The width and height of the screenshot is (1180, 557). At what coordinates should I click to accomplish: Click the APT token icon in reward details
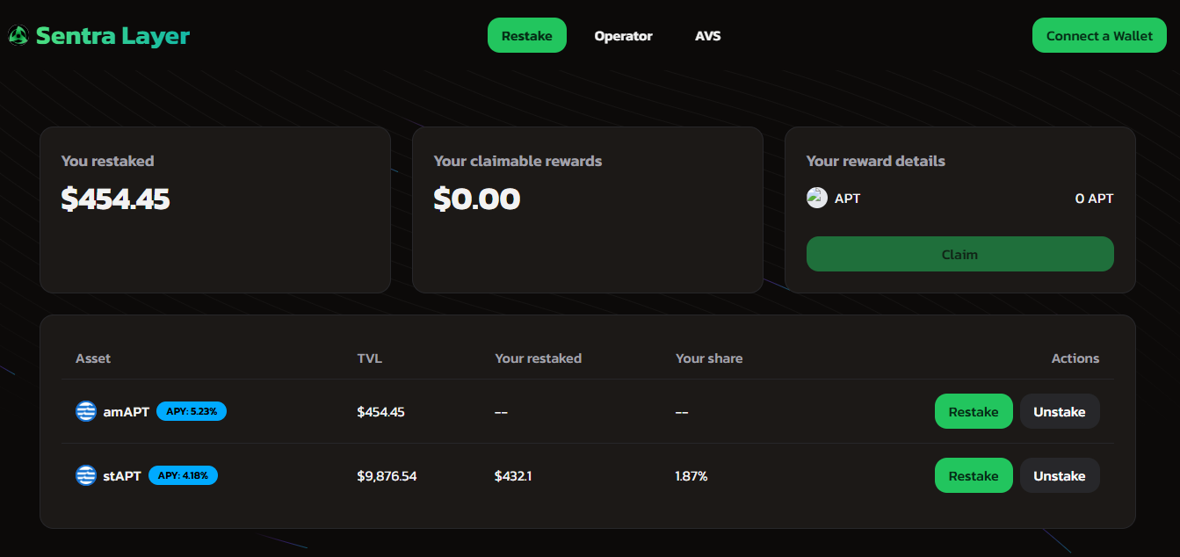[817, 198]
